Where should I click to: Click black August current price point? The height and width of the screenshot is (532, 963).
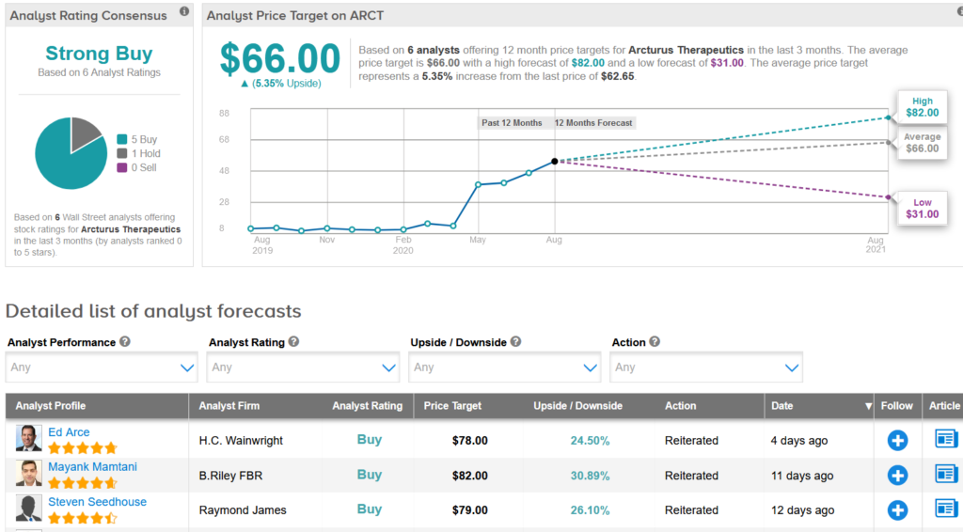[555, 162]
